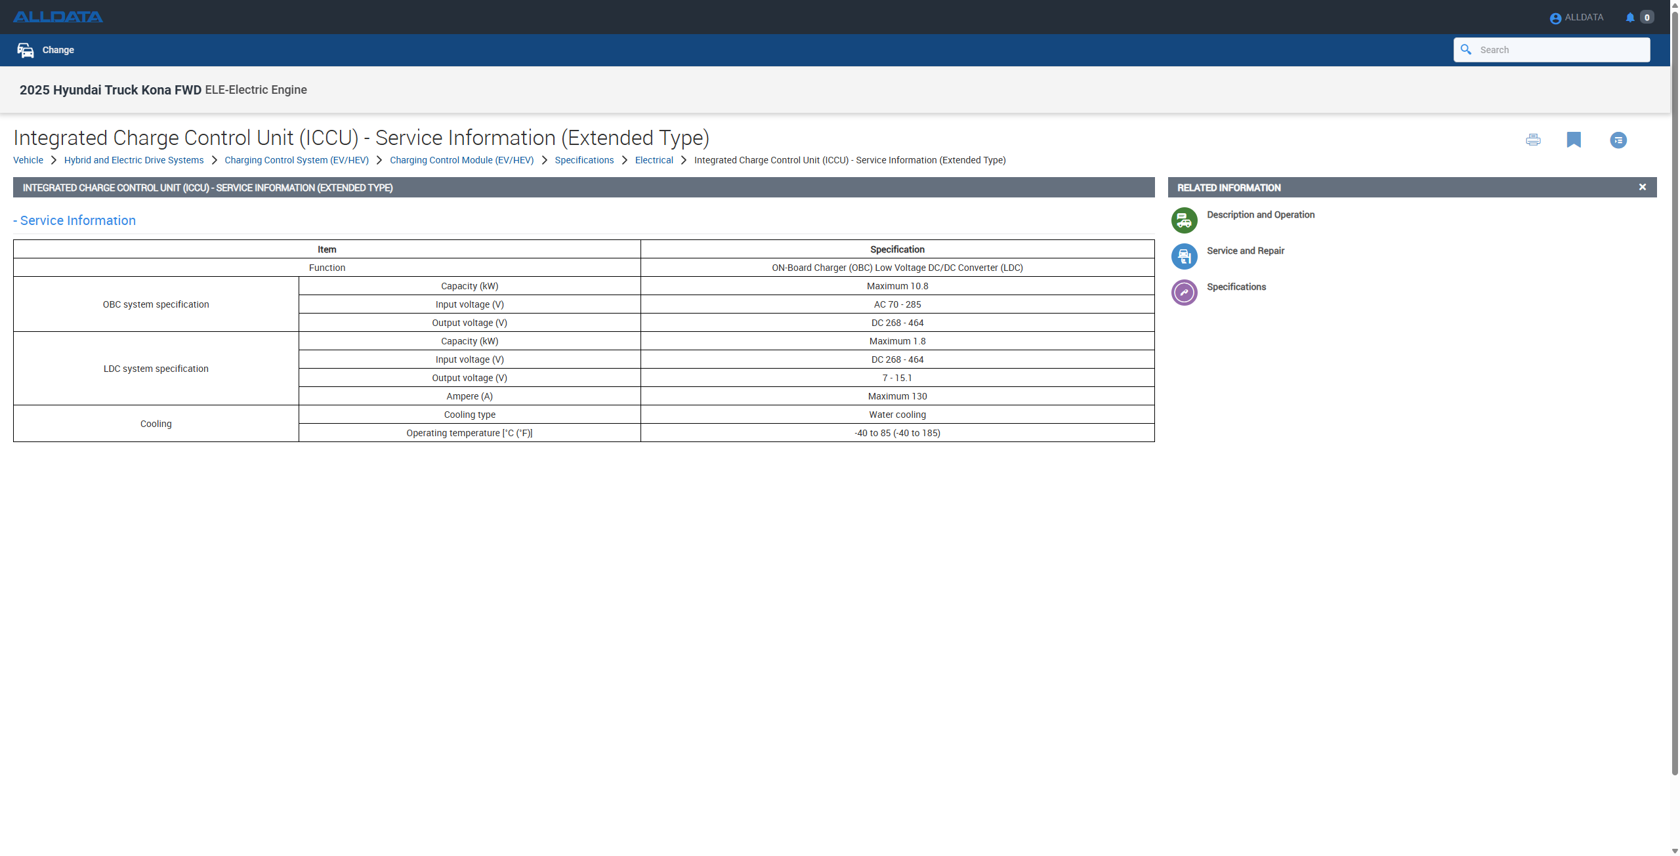Open the purple Specifications icon
Viewport: 1680px width, 856px height.
pyautogui.click(x=1184, y=293)
